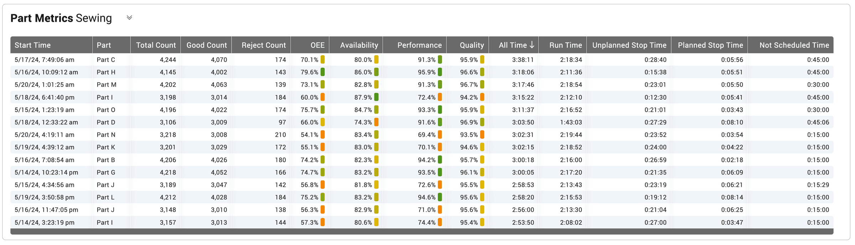Click the horizontal scrollbar below the table
Image resolution: width=855 pixels, height=245 pixels.
click(422, 231)
